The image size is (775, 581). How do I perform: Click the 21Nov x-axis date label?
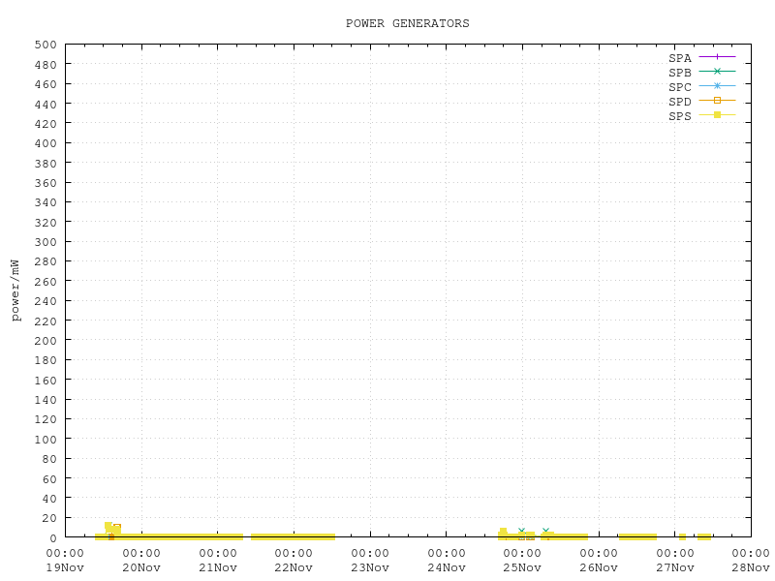point(217,567)
